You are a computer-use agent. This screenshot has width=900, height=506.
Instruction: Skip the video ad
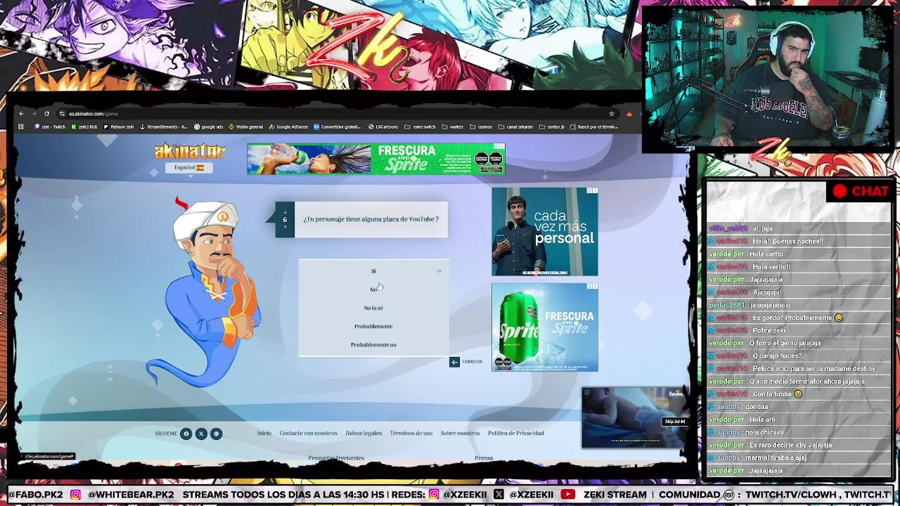pyautogui.click(x=674, y=422)
